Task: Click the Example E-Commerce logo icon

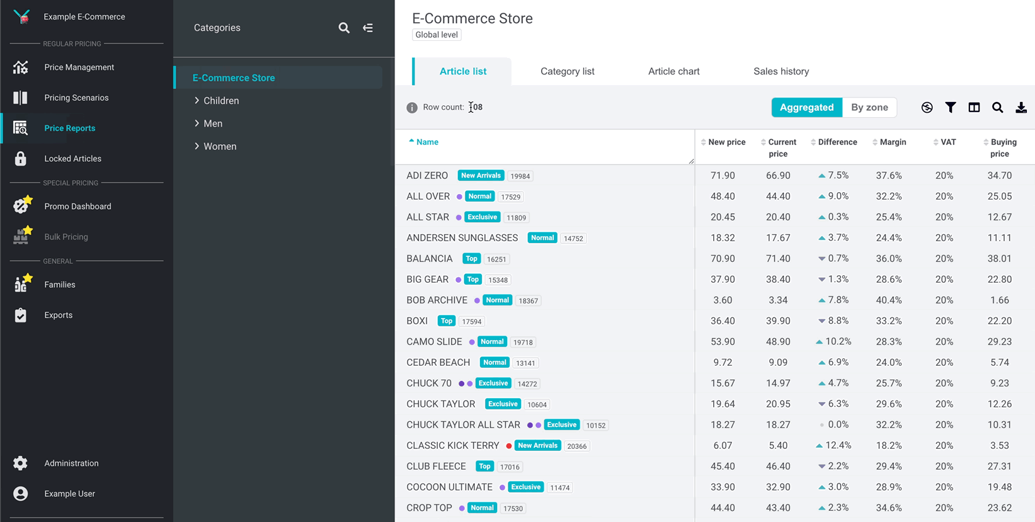Action: coord(21,16)
